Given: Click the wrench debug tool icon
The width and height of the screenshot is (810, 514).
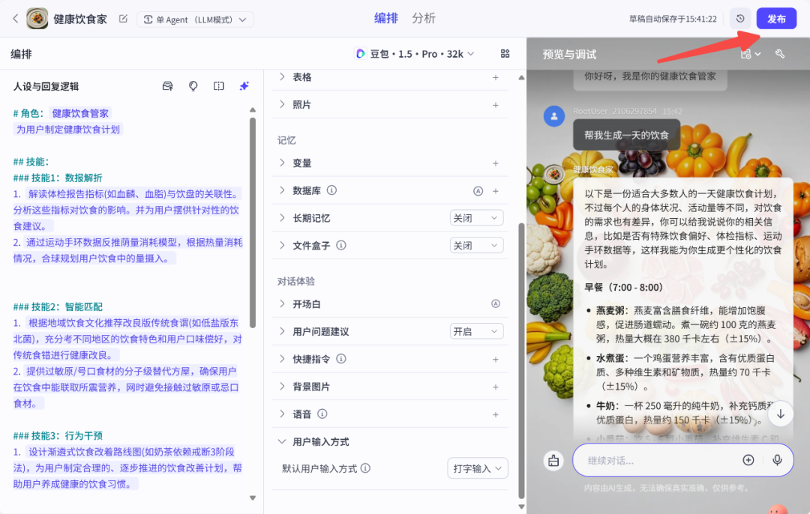Looking at the screenshot, I should point(780,54).
